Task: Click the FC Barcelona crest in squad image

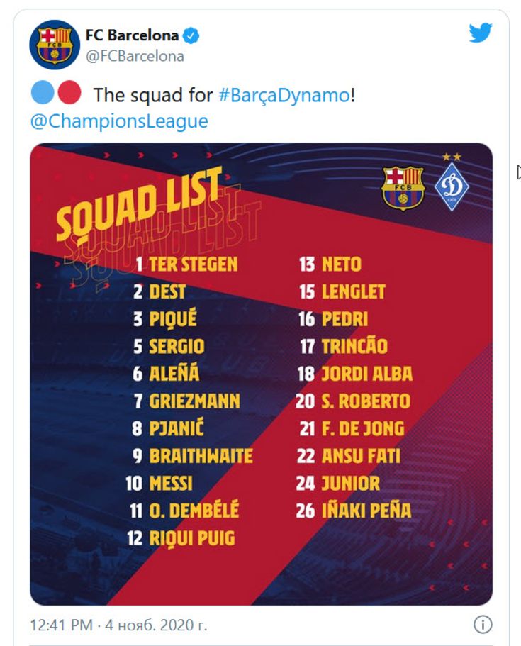Action: pyautogui.click(x=403, y=188)
